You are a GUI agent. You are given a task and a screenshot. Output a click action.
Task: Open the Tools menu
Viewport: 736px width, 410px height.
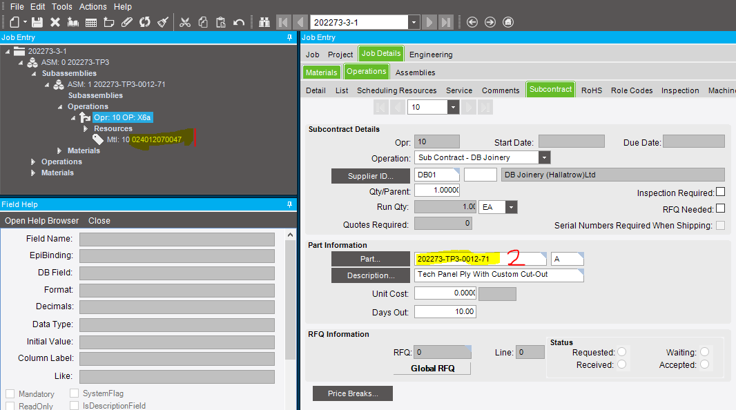click(62, 7)
